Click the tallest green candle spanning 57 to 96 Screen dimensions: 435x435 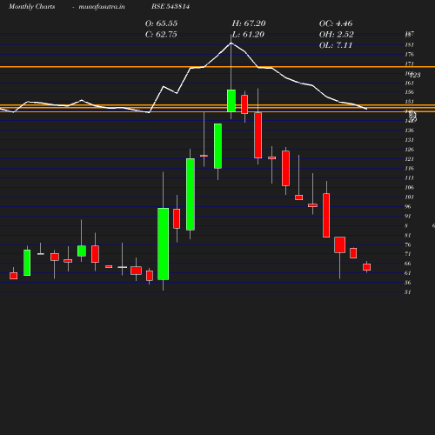pyautogui.click(x=163, y=244)
